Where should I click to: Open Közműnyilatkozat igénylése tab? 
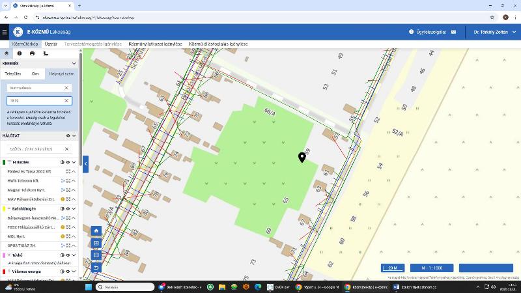[x=155, y=44]
